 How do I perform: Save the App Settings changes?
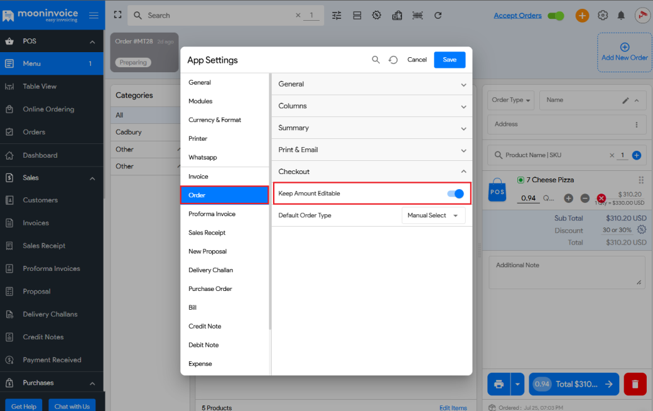(450, 60)
